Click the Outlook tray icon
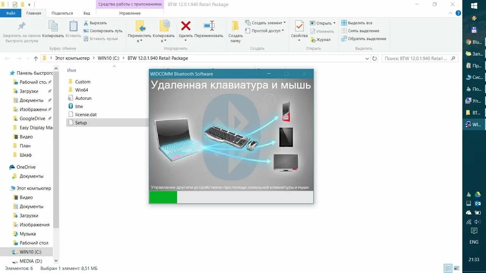486x273 pixels. (478, 204)
